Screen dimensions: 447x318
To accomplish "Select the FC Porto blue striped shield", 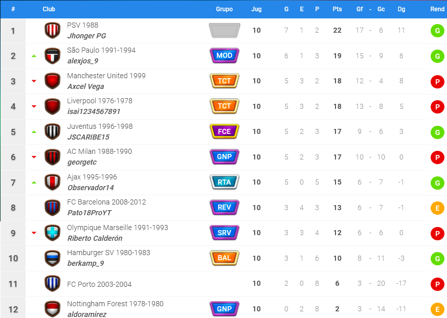I will (53, 284).
